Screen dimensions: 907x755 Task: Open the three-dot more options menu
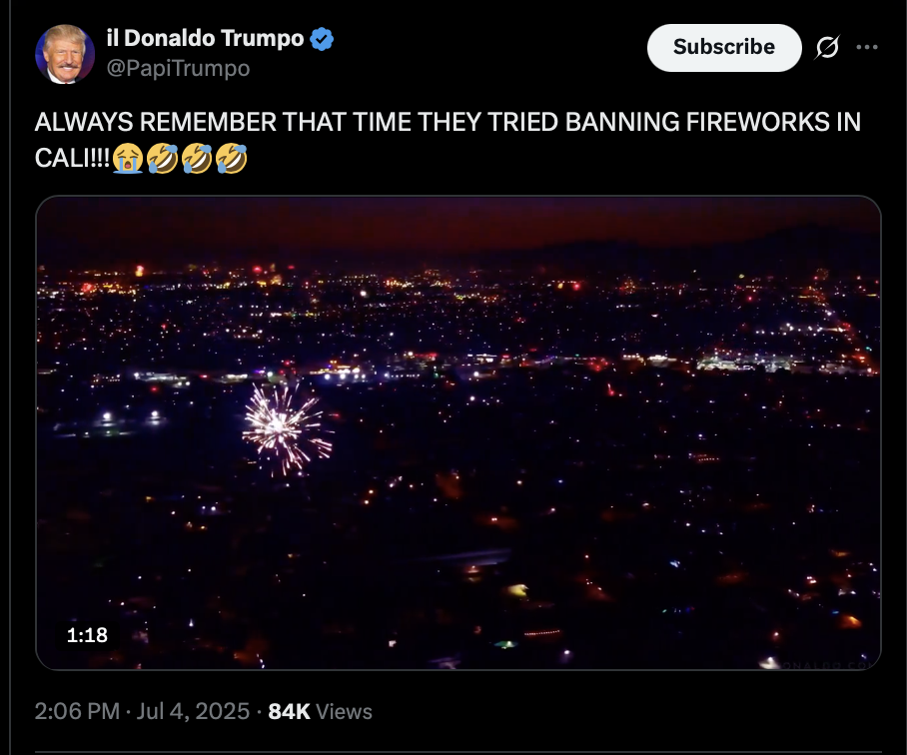[866, 47]
